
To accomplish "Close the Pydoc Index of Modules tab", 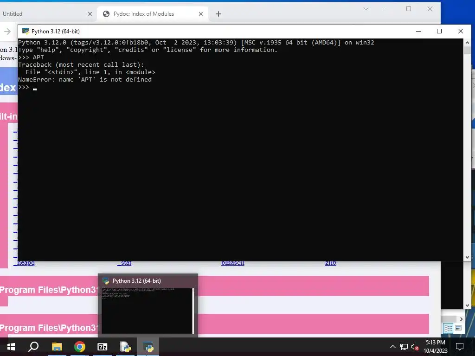I will pos(201,14).
